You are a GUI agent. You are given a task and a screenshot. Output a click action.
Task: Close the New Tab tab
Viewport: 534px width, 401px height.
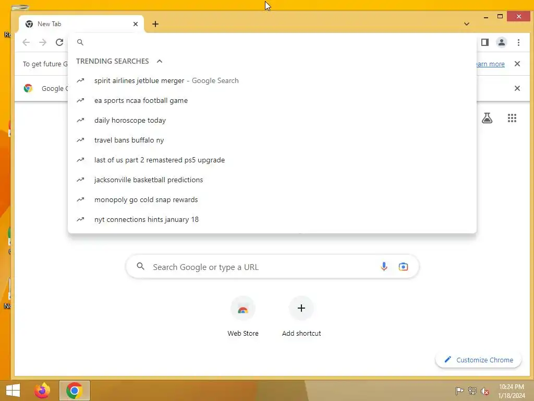[x=136, y=24]
